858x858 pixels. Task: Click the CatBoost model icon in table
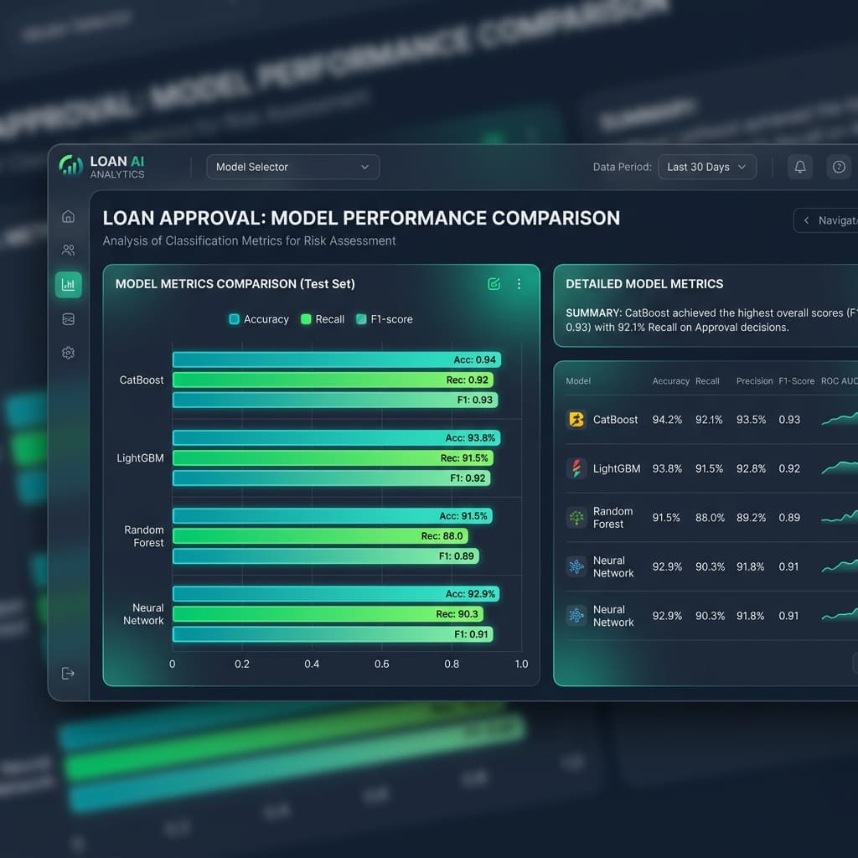pos(576,420)
